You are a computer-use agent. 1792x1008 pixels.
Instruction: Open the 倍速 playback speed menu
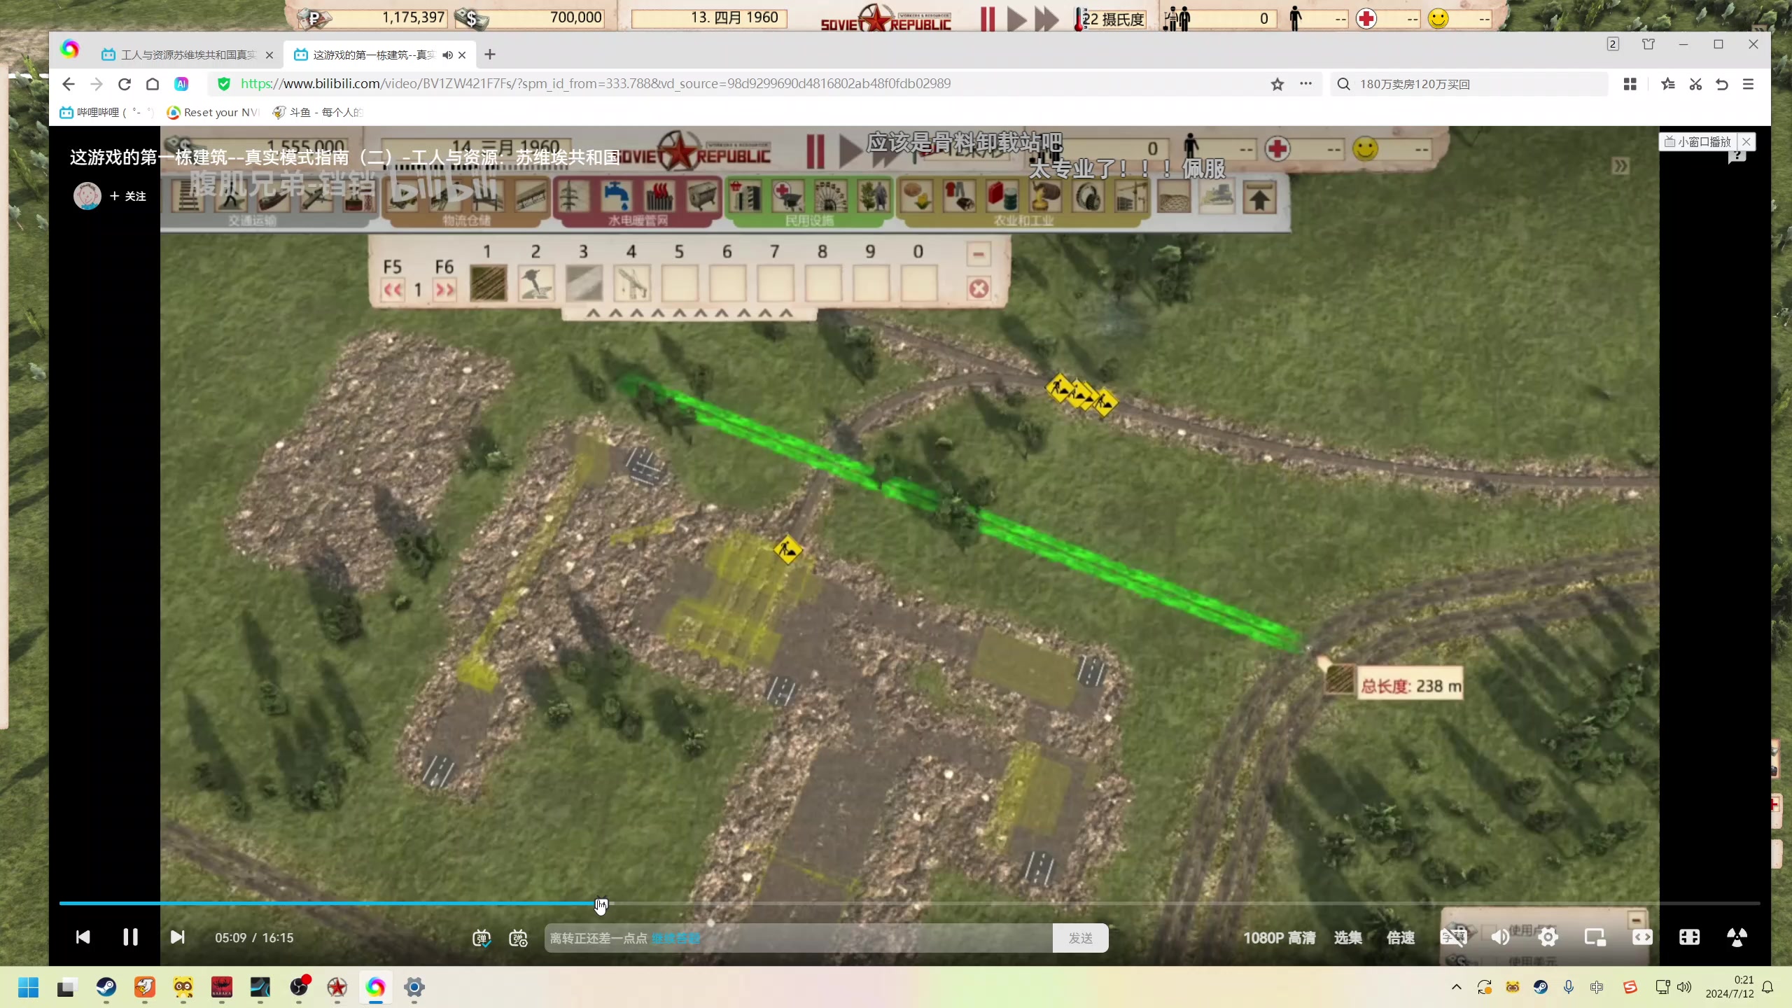click(x=1401, y=937)
